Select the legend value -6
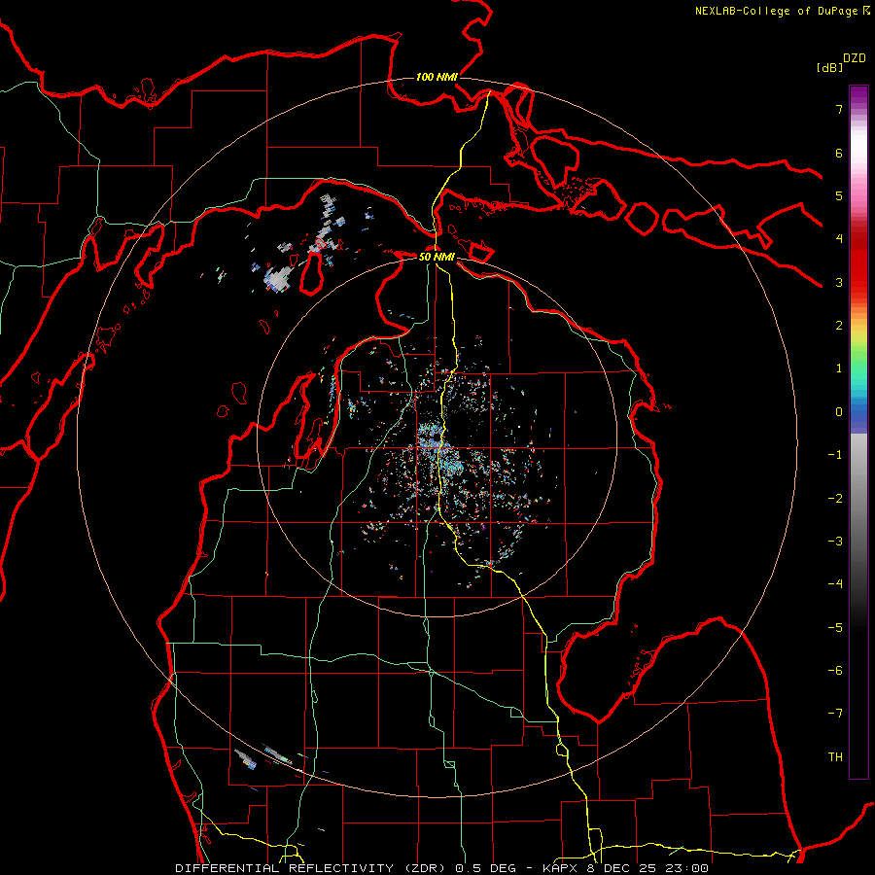This screenshot has width=875, height=875. 835,671
